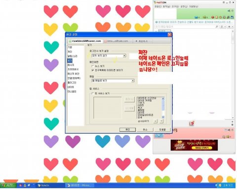Click the red arrow icon below the friend list
Screen dimensions: 237x190
pyautogui.click(x=192, y=123)
